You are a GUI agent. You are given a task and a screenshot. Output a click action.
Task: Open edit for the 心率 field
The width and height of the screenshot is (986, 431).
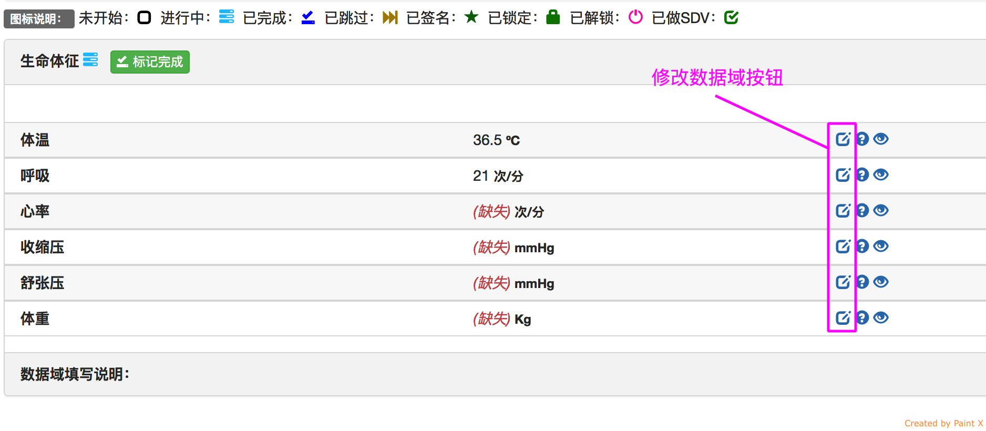click(843, 211)
